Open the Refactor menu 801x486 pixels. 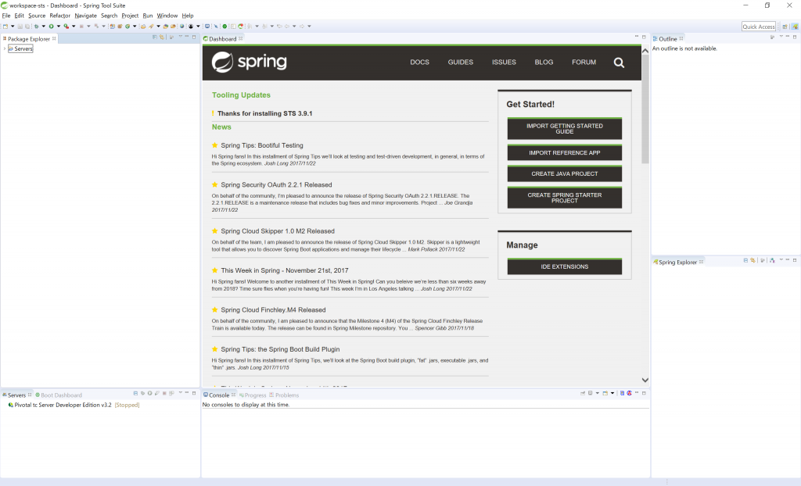point(59,16)
